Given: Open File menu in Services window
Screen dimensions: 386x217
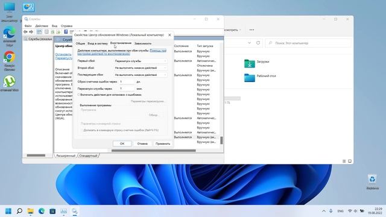Looking at the screenshot, I should point(28,26).
